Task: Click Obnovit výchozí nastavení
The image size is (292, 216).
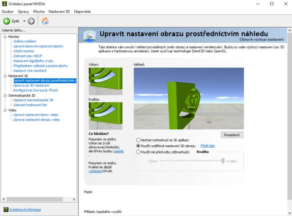Action: click(x=261, y=39)
